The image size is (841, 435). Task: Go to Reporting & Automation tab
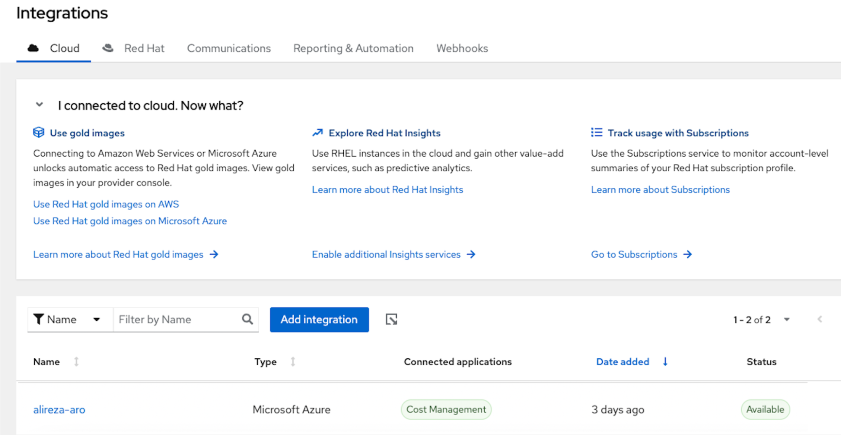(x=353, y=48)
